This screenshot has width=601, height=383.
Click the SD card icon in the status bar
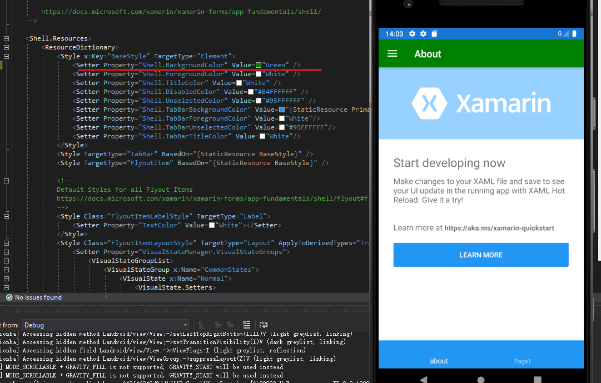tap(434, 34)
